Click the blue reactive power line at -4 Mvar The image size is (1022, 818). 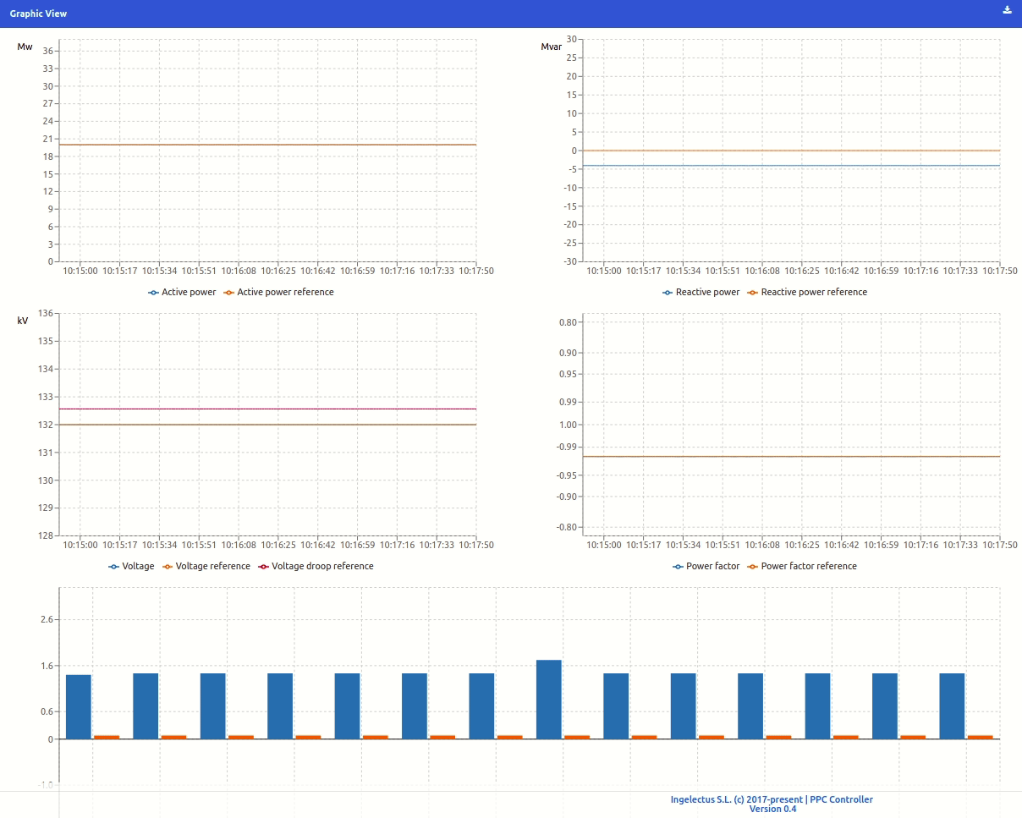pyautogui.click(x=791, y=166)
